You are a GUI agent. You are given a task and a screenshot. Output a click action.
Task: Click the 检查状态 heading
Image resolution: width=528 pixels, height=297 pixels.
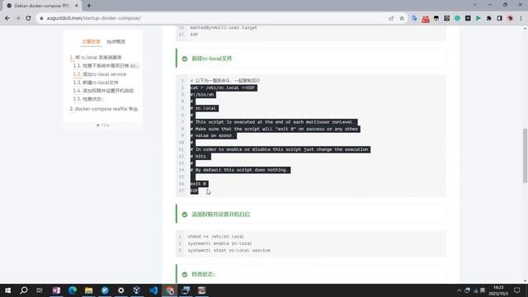(204, 275)
